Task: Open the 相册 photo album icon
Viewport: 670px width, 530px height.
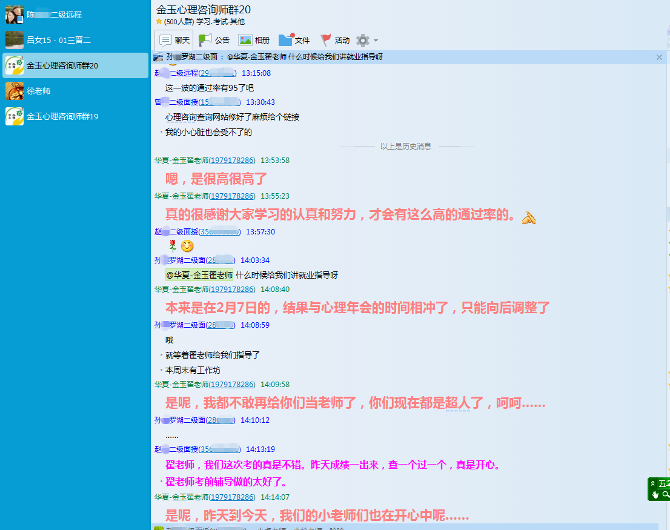Action: (245, 40)
